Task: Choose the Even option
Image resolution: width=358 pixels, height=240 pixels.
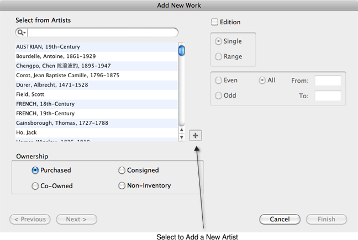Action: coord(218,81)
